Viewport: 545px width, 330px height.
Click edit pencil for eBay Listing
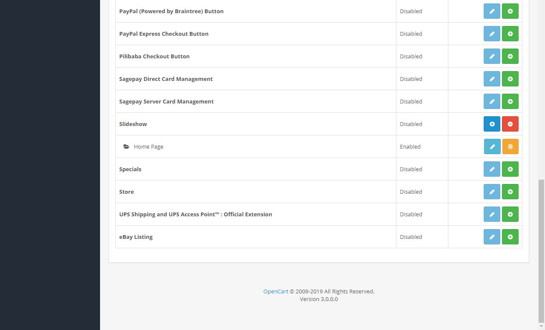[492, 237]
